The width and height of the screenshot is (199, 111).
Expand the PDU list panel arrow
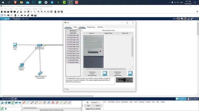click(x=82, y=105)
